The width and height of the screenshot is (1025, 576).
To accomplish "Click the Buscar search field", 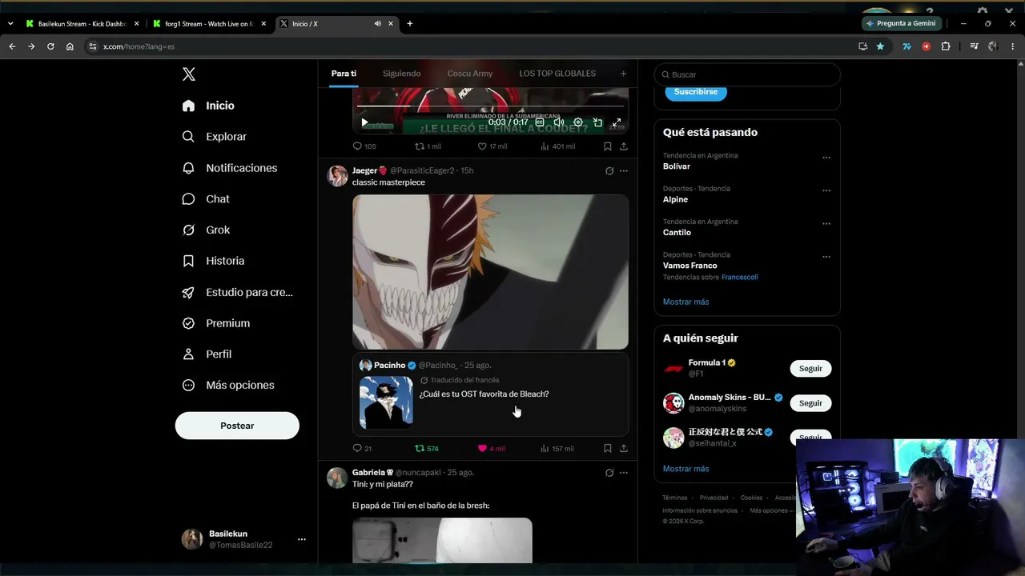I will point(747,74).
